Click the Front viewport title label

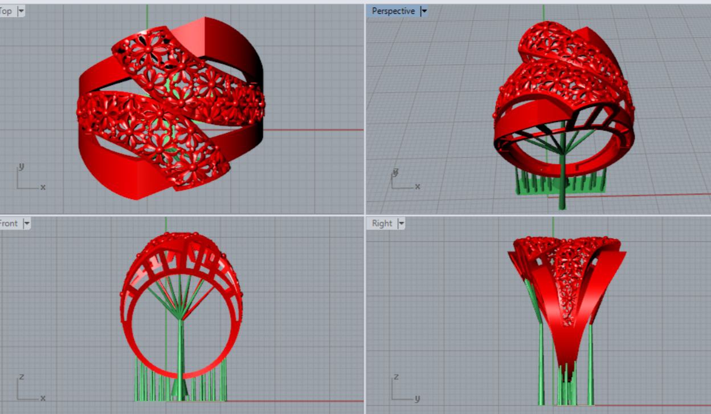(x=9, y=223)
